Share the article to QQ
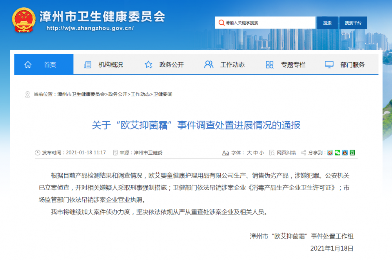Screen dimensions: 392x260 345,153
